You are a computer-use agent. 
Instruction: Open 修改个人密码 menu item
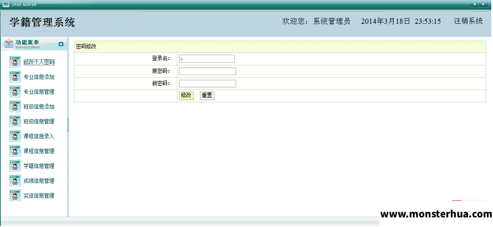[x=39, y=62]
